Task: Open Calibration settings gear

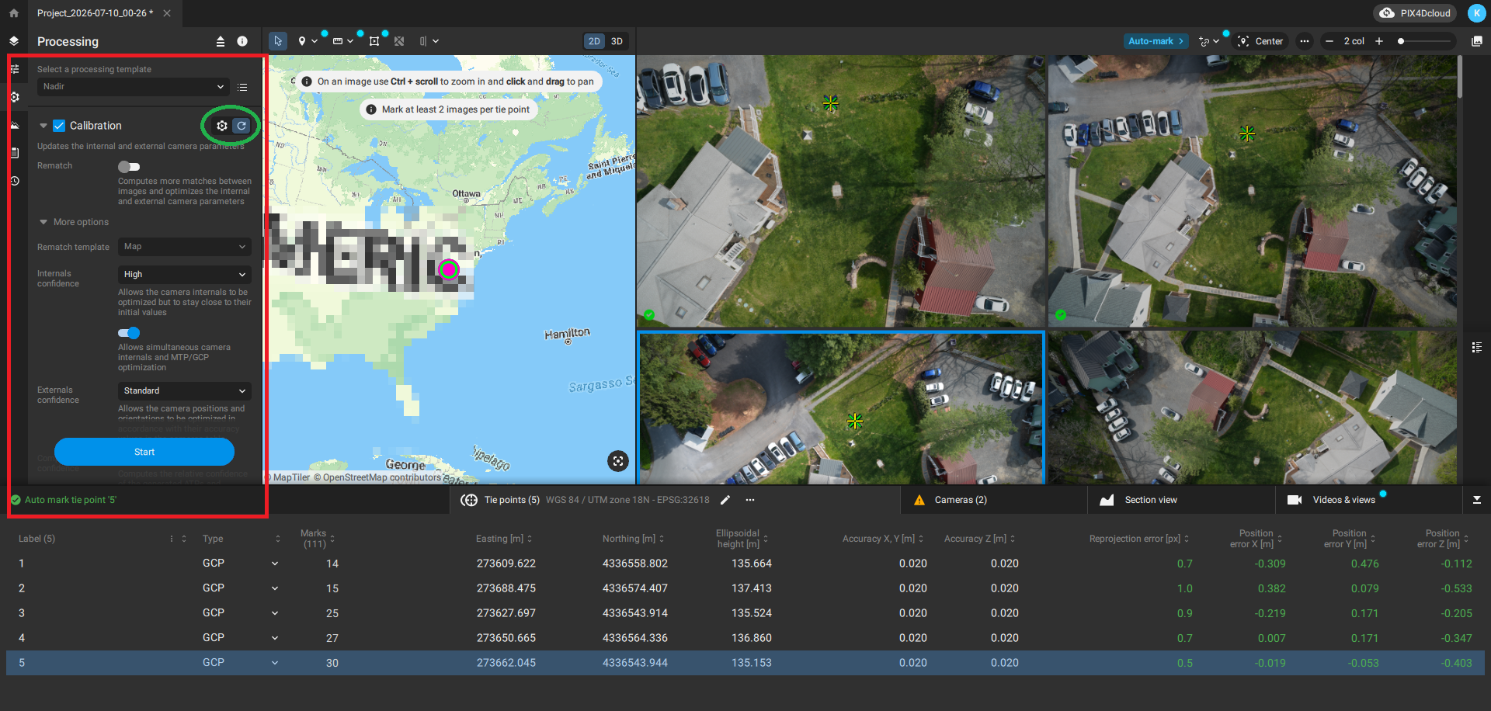Action: [x=222, y=126]
